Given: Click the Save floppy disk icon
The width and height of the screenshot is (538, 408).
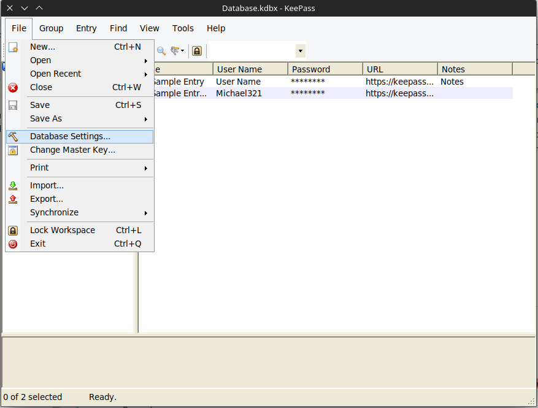Looking at the screenshot, I should 13,106.
